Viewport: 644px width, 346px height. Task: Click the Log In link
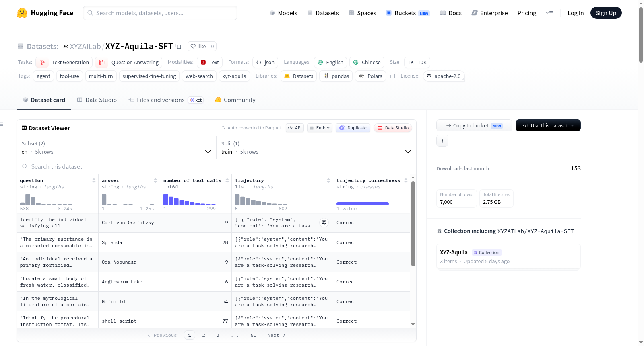[x=576, y=13]
